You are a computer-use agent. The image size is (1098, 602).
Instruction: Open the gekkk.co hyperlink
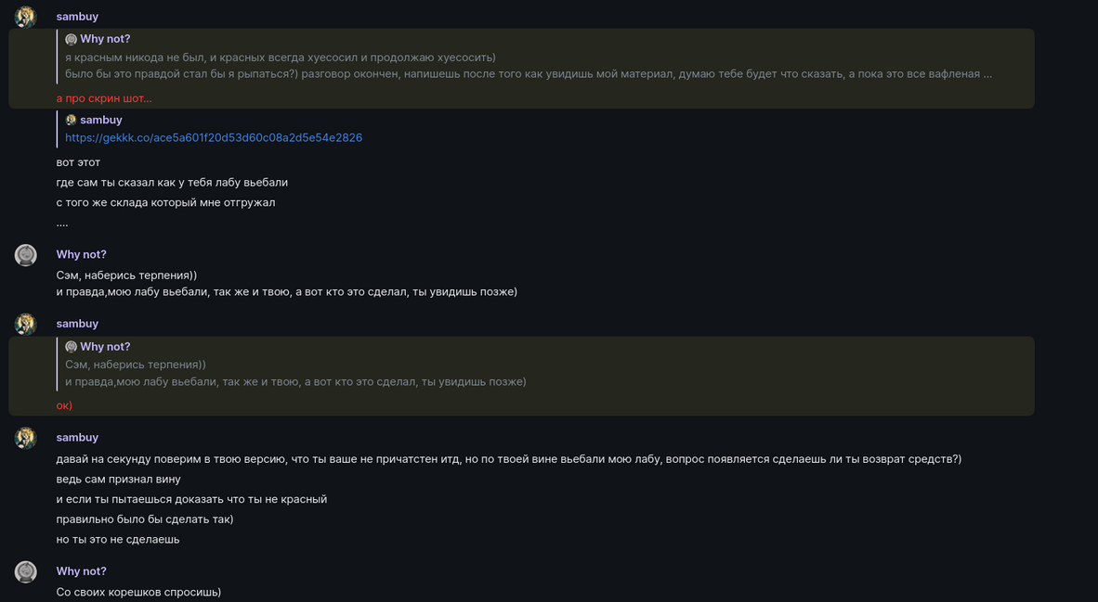[213, 137]
